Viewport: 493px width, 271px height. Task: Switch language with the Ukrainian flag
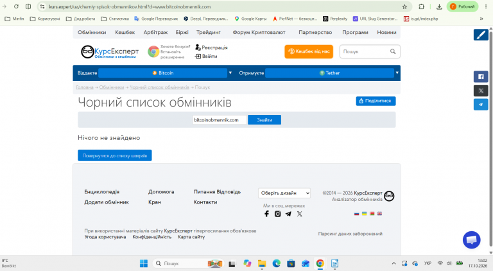(x=364, y=213)
